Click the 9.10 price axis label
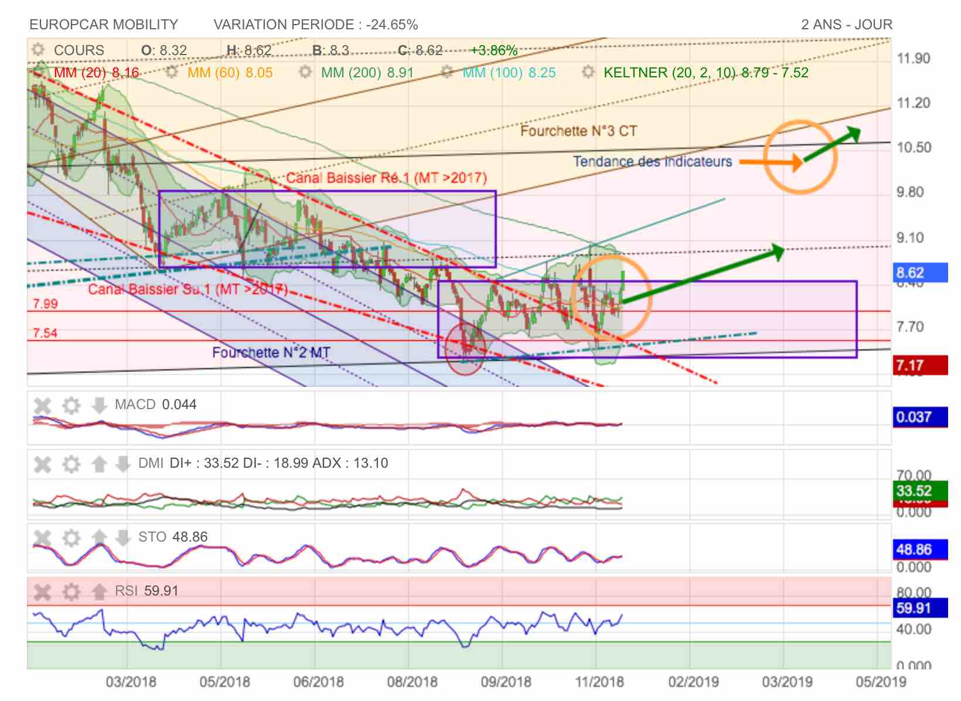This screenshot has height=701, width=961. (910, 237)
